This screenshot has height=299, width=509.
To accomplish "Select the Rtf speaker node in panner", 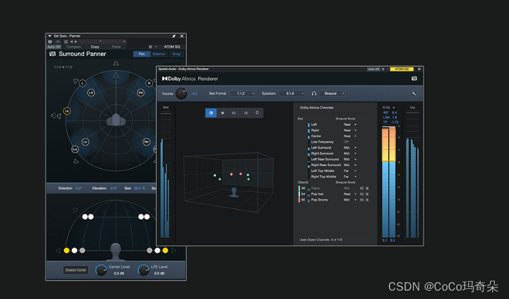I will [x=141, y=93].
